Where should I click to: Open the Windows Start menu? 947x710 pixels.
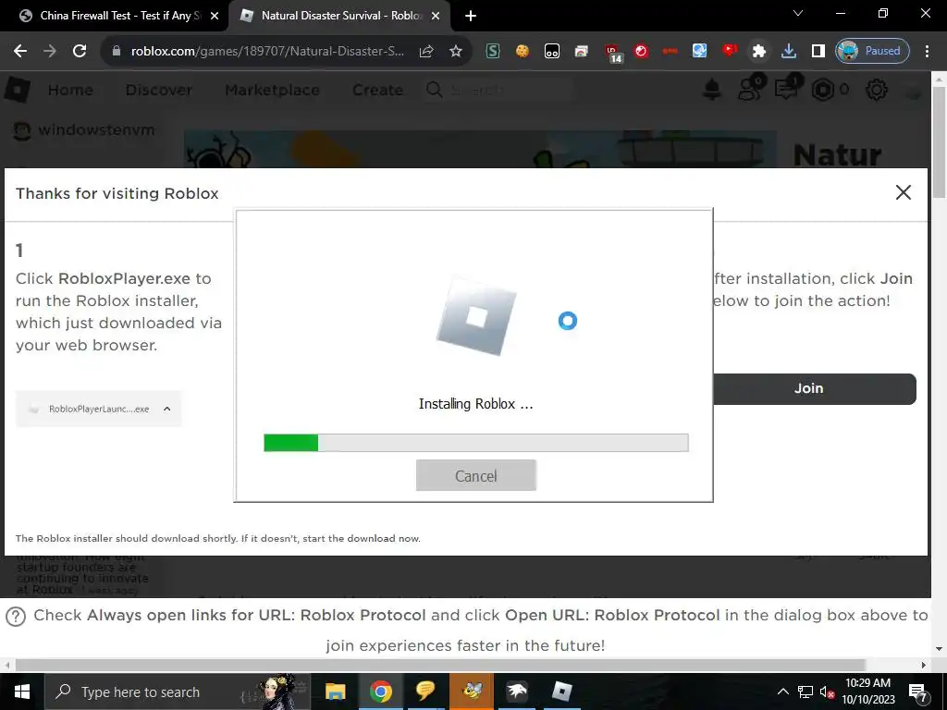coord(22,692)
